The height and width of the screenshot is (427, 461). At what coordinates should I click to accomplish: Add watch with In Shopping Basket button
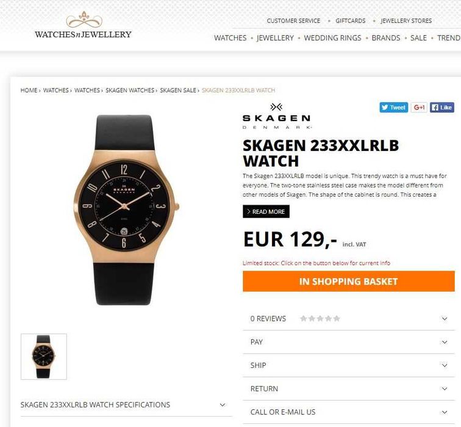pos(349,281)
